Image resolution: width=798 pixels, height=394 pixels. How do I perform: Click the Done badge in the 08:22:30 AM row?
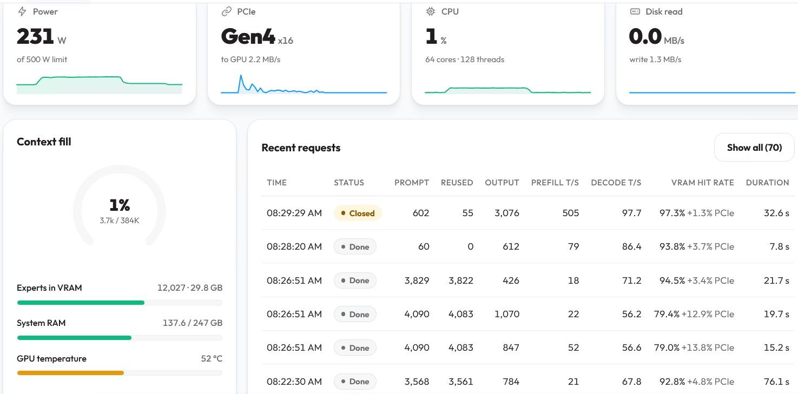pyautogui.click(x=355, y=382)
